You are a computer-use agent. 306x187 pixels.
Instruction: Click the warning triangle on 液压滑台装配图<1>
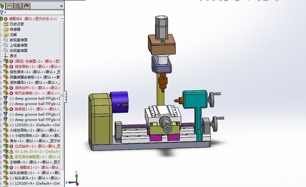tap(11, 157)
